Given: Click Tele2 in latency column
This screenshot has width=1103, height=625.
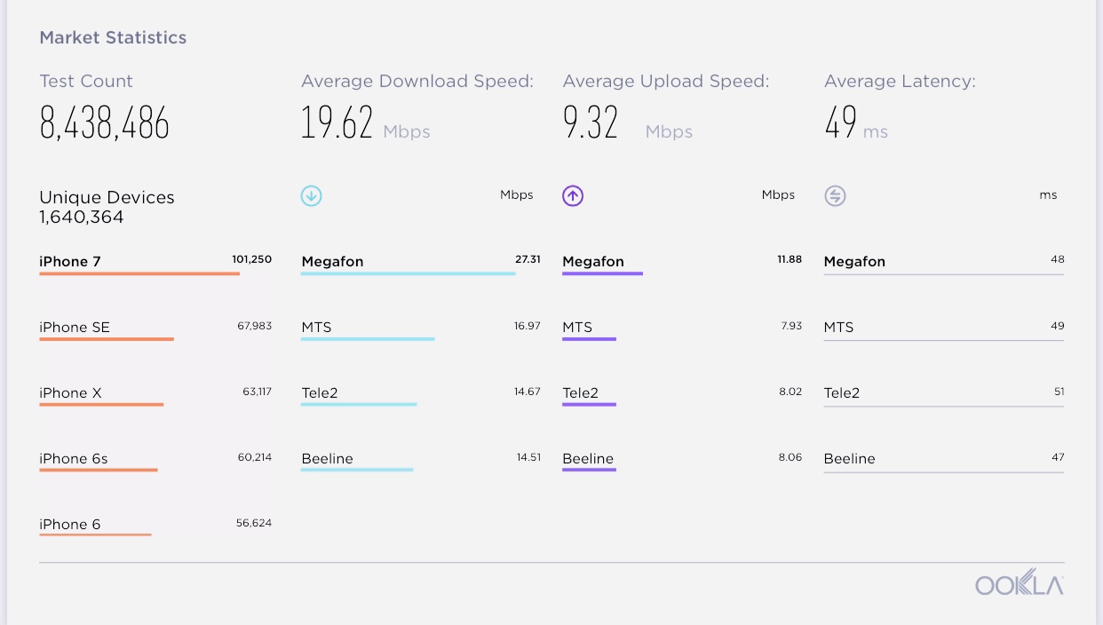Looking at the screenshot, I should click(842, 393).
